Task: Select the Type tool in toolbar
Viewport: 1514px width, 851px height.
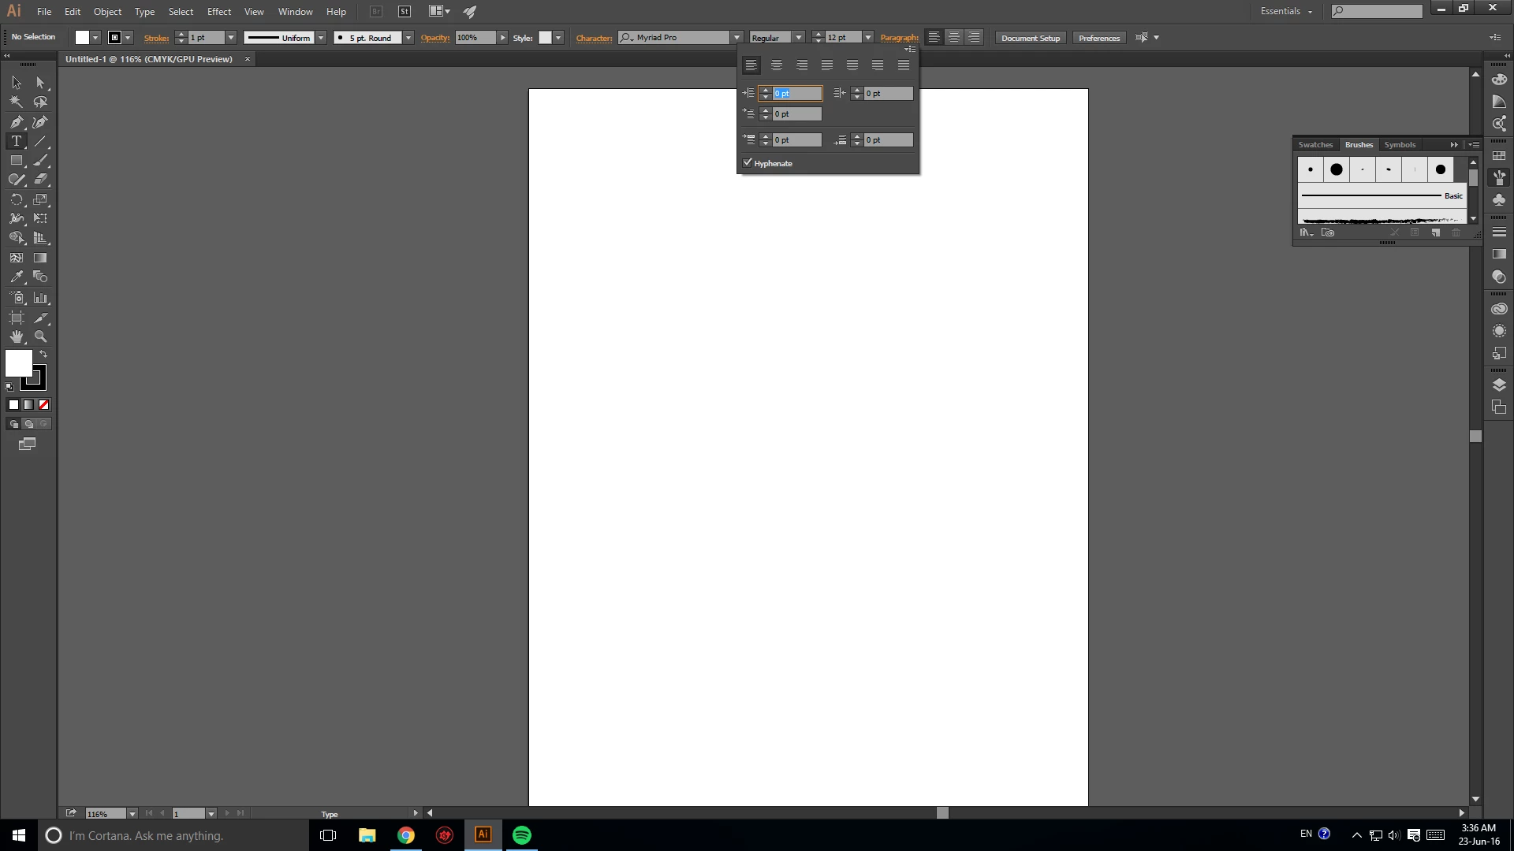Action: pos(16,141)
